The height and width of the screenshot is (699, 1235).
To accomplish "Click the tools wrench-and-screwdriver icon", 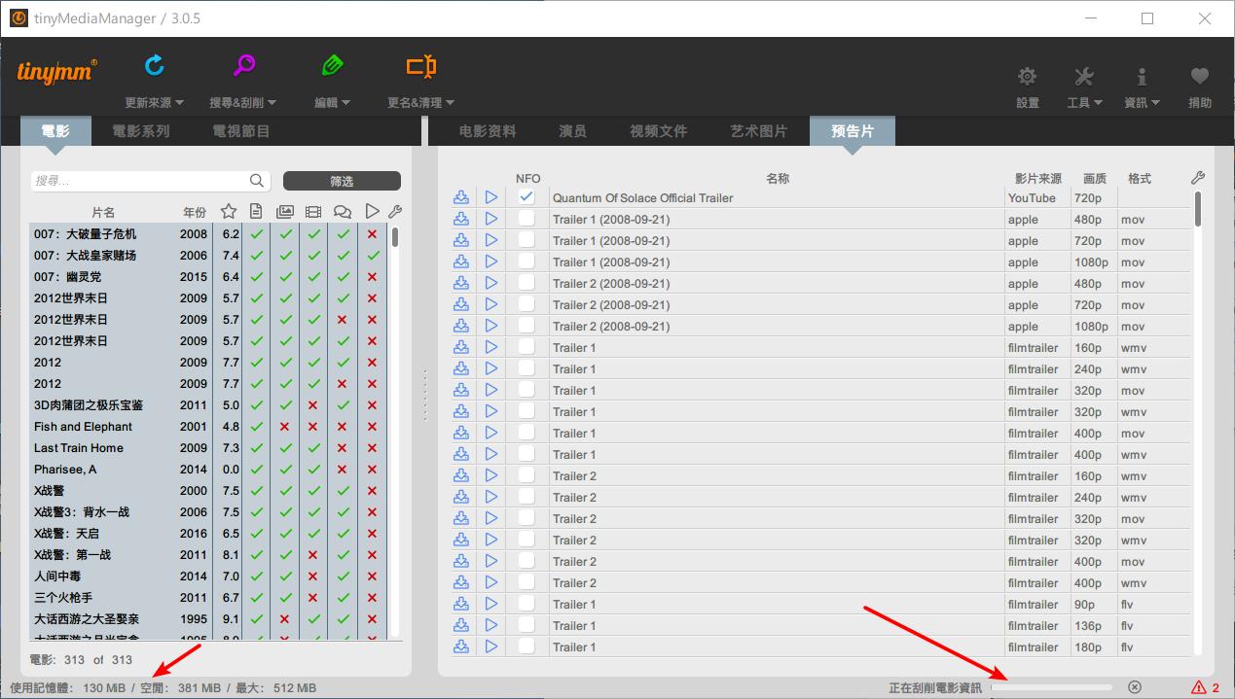I will coord(1084,77).
